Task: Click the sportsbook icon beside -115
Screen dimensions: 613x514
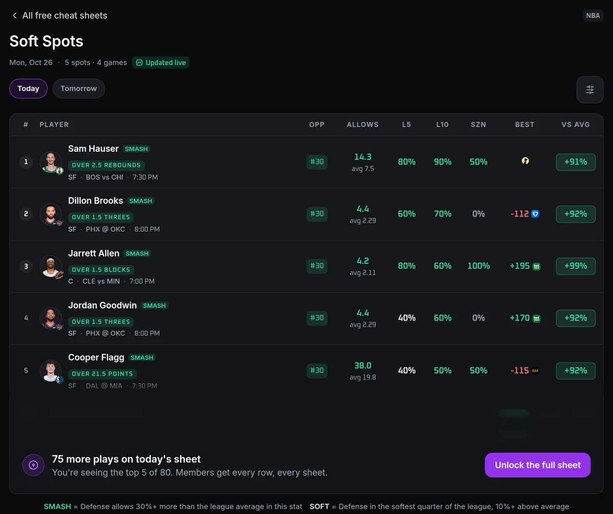Action: [x=535, y=370]
